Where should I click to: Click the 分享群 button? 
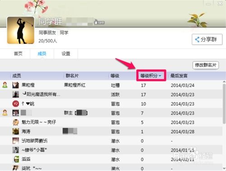207,39
